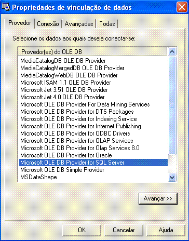Select Microsoft OLE DB Simple Provider
This screenshot has width=189, height=241.
click(x=93, y=170)
